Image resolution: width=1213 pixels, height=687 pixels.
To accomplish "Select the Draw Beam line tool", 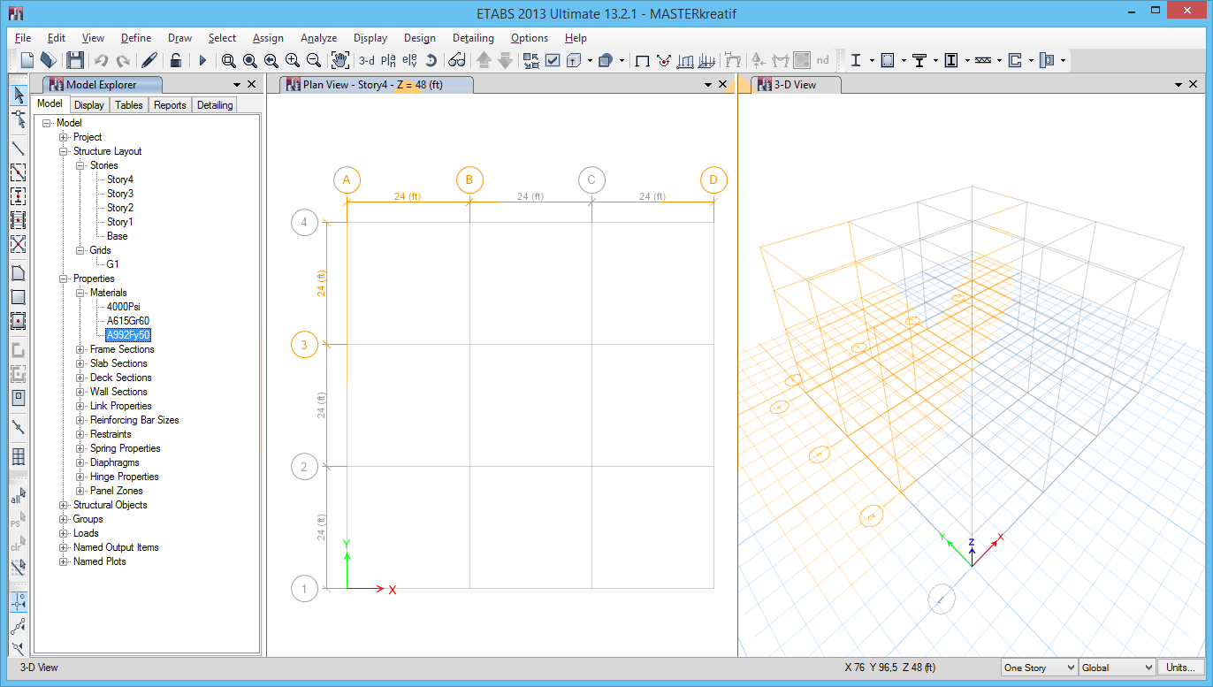I will pos(18,148).
